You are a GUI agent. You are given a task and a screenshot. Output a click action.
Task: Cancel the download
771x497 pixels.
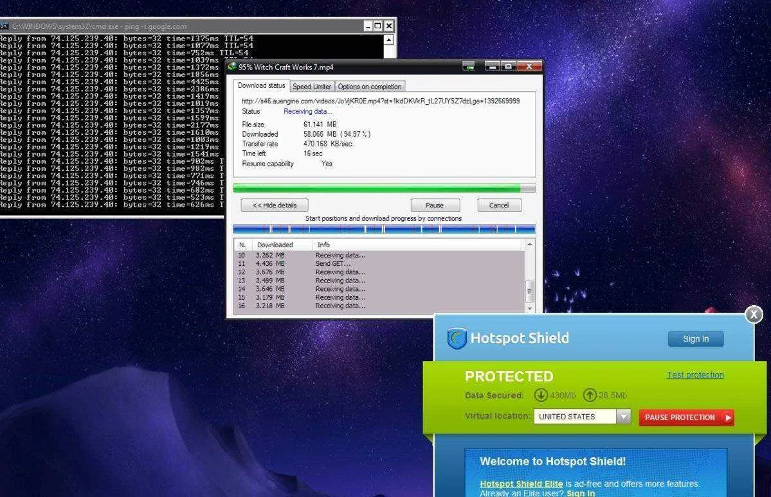499,205
